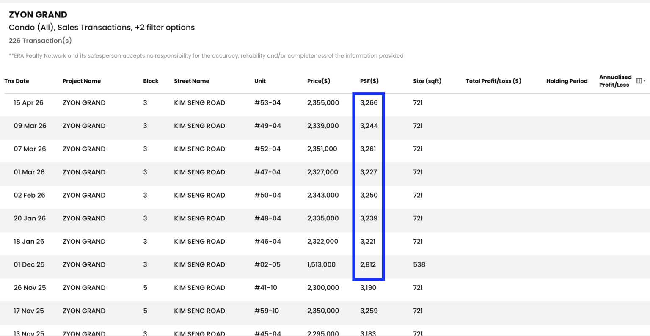Sort by Block column header
Image resolution: width=650 pixels, height=336 pixels.
pyautogui.click(x=151, y=81)
